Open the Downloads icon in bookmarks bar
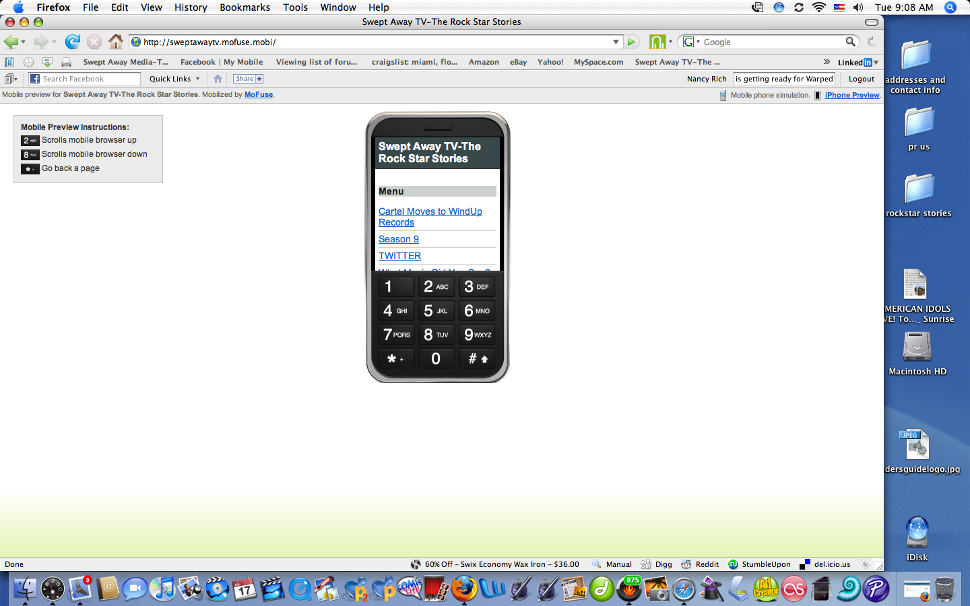Viewport: 970px width, 606px height. (x=47, y=62)
